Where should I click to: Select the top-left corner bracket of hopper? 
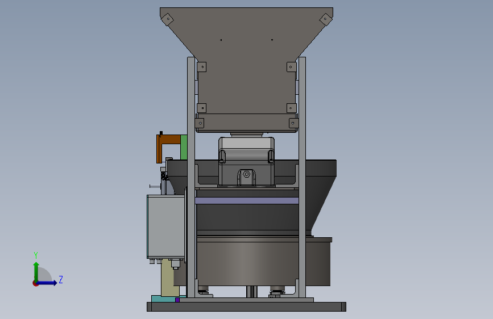(168, 19)
